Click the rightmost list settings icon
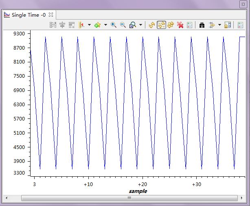Viewport: 250px width, 206px height. [x=240, y=25]
